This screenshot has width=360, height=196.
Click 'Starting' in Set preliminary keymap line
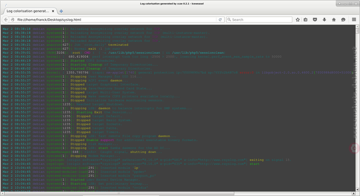[x=78, y=183]
